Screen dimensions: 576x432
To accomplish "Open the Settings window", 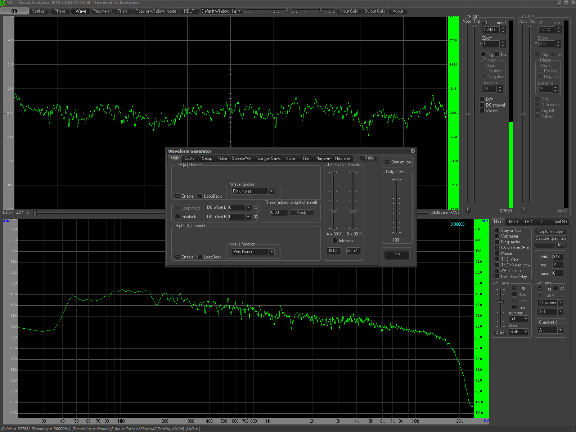I will point(39,11).
